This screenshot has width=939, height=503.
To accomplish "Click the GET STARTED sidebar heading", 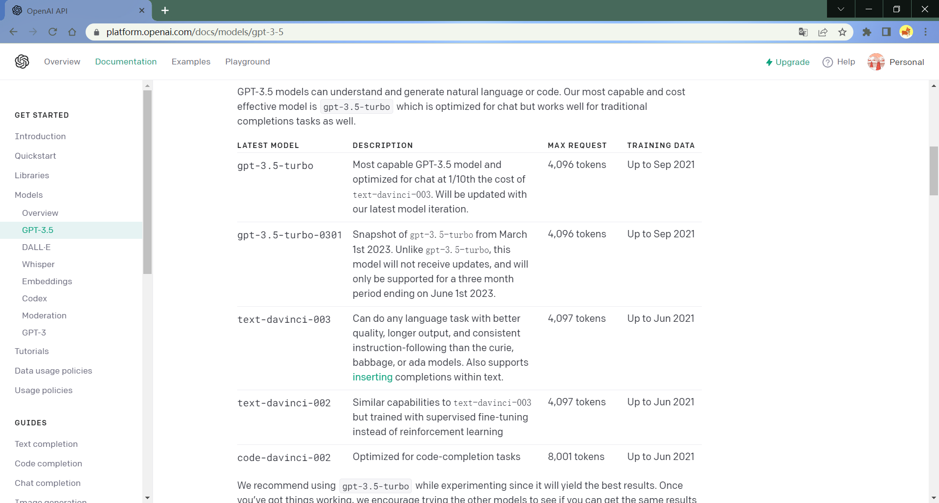I will click(x=42, y=115).
